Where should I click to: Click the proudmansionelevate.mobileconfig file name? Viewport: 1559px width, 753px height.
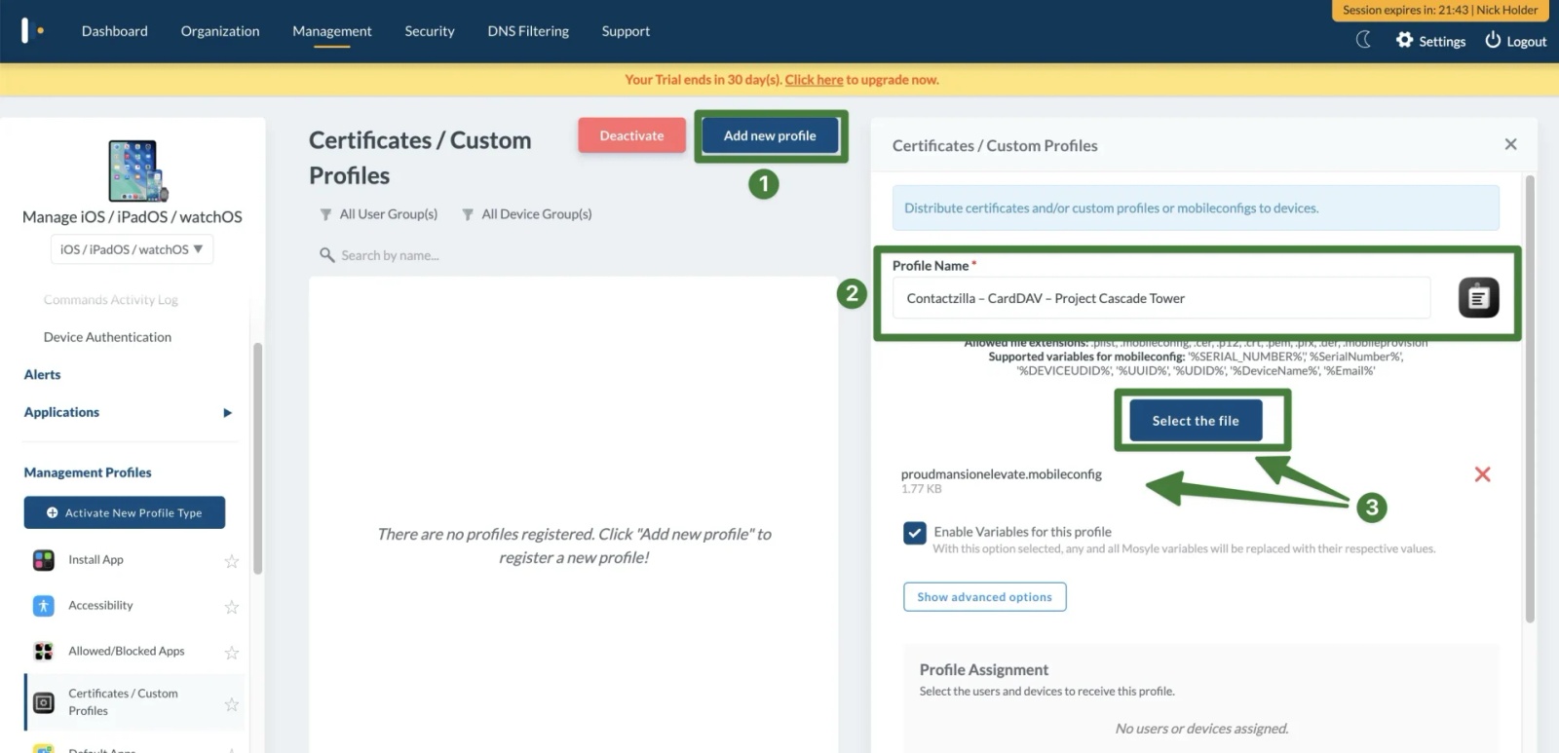click(x=1001, y=474)
